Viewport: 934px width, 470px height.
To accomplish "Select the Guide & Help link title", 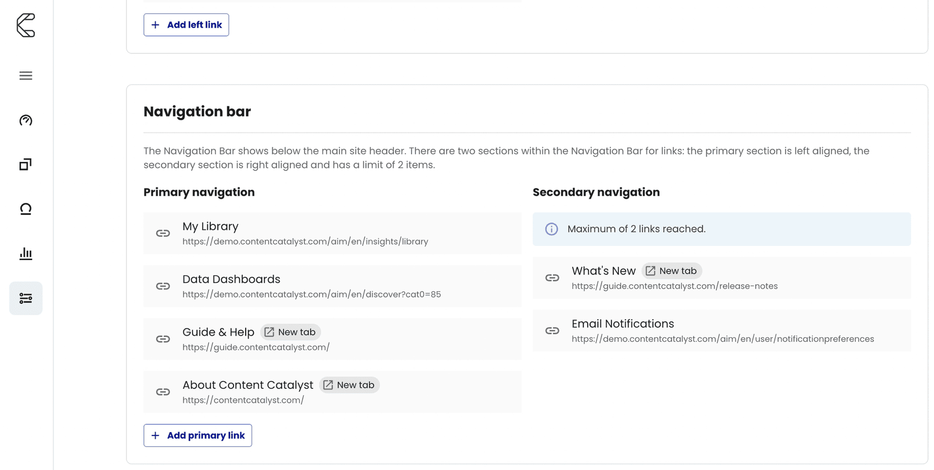I will pyautogui.click(x=218, y=332).
